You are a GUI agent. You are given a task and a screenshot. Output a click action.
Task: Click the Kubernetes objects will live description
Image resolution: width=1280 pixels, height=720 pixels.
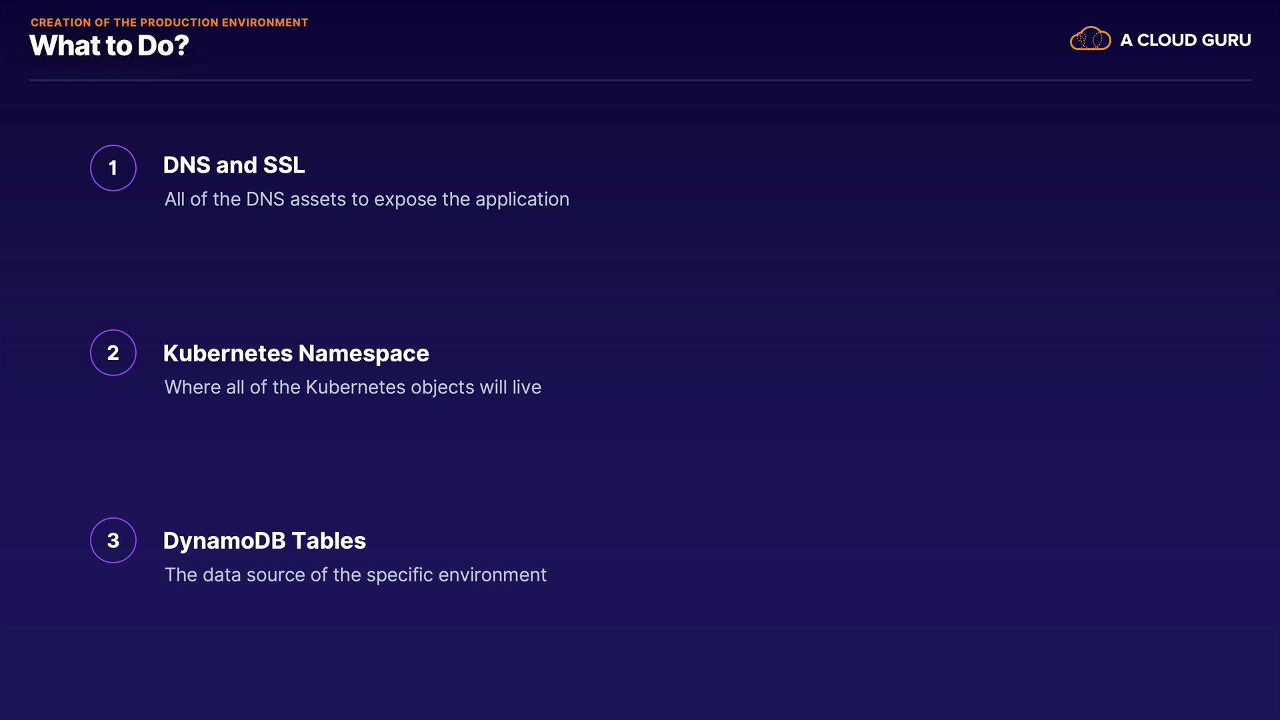[x=353, y=387]
